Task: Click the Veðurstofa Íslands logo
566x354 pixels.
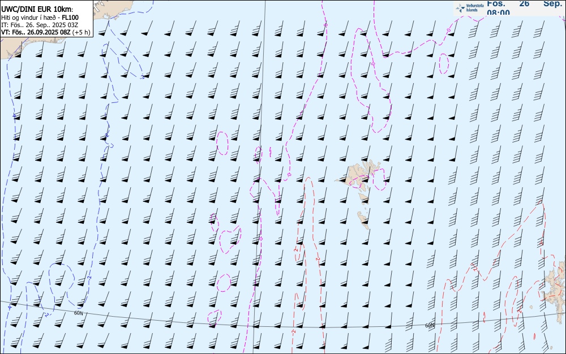Action: [470, 8]
